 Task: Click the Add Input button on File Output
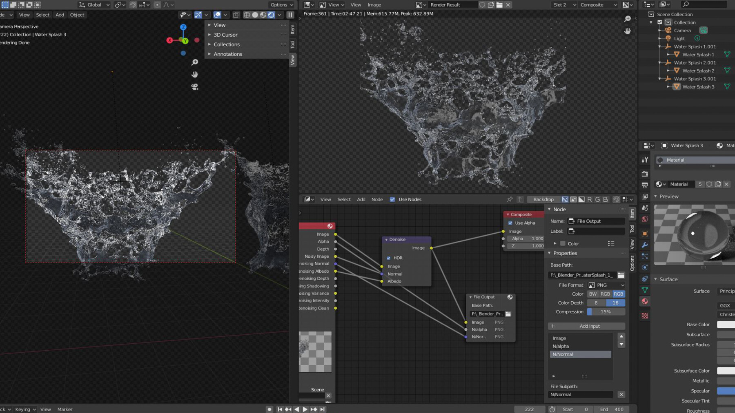click(x=586, y=326)
